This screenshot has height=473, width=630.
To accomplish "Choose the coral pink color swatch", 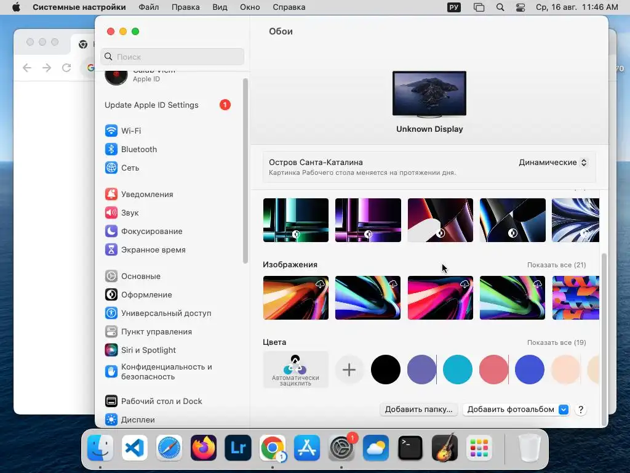I will point(493,370).
